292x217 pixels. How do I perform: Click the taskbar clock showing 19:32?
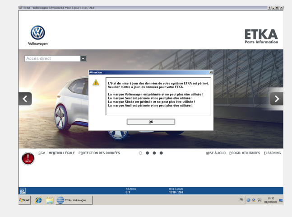(x=271, y=200)
